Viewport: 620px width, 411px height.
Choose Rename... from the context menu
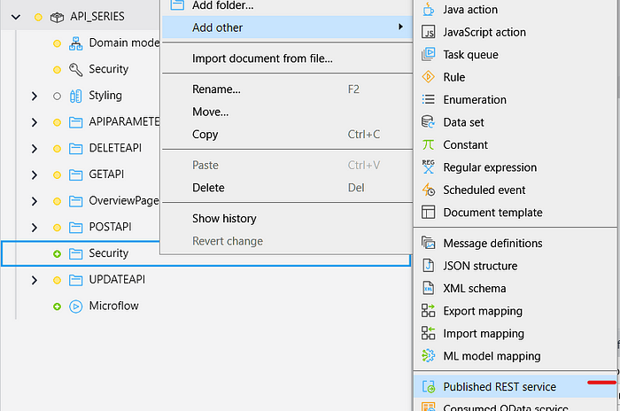(216, 89)
